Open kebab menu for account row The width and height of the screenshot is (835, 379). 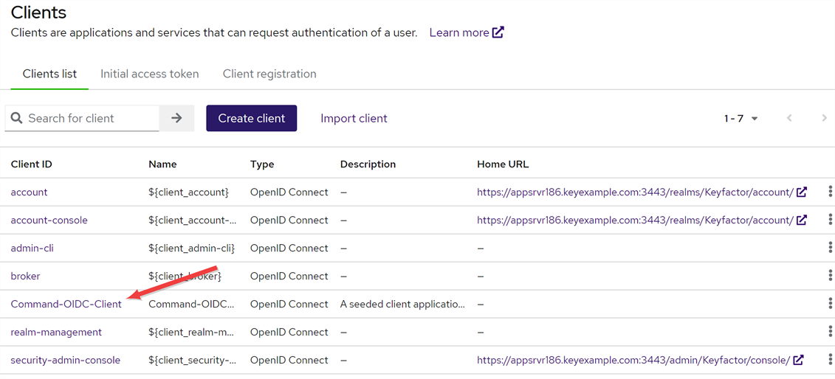click(x=830, y=192)
